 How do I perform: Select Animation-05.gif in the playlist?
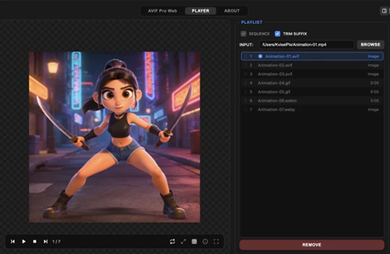(x=312, y=92)
